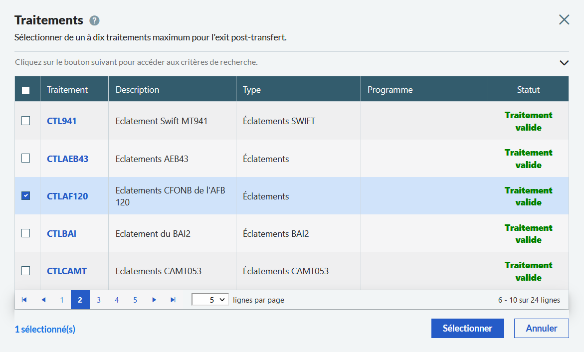Click the Sélectionner button
584x352 pixels.
coord(467,328)
